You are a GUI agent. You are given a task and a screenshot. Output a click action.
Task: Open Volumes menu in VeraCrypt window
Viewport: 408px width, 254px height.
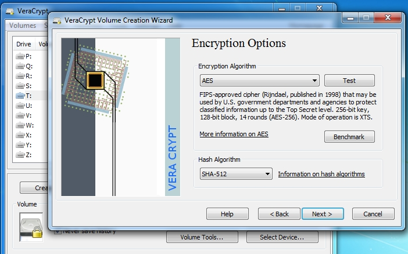tap(23, 25)
